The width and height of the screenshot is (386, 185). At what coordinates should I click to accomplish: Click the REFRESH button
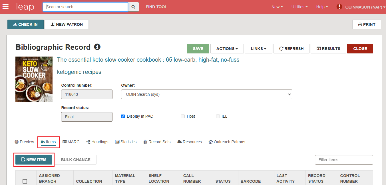tap(291, 49)
